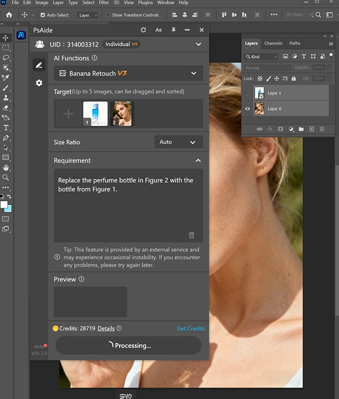Clear requirement text with trash icon

click(192, 235)
